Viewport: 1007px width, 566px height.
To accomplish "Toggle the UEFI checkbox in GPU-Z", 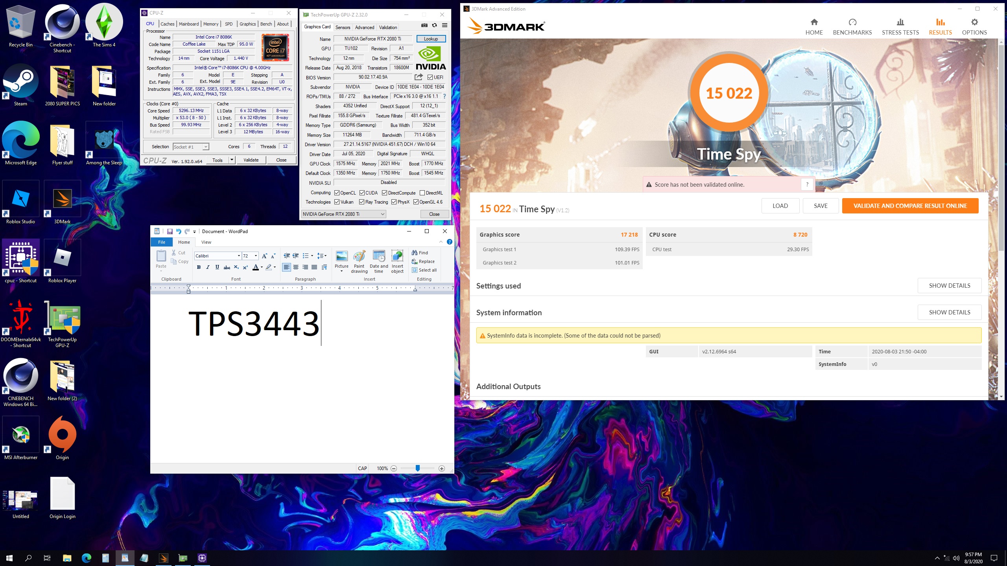I will (x=430, y=77).
